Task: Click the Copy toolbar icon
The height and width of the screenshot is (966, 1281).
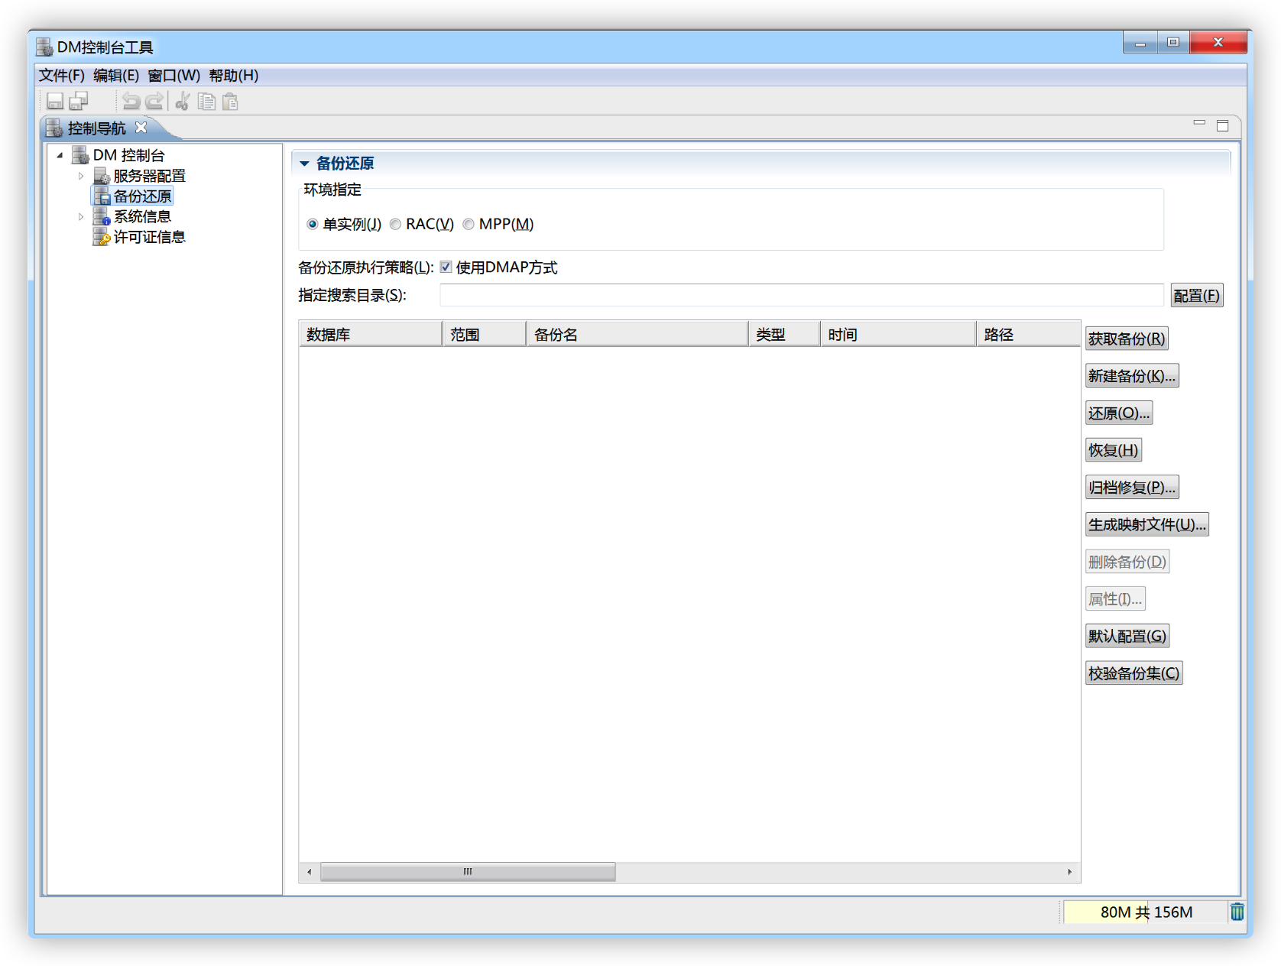Action: coord(206,101)
